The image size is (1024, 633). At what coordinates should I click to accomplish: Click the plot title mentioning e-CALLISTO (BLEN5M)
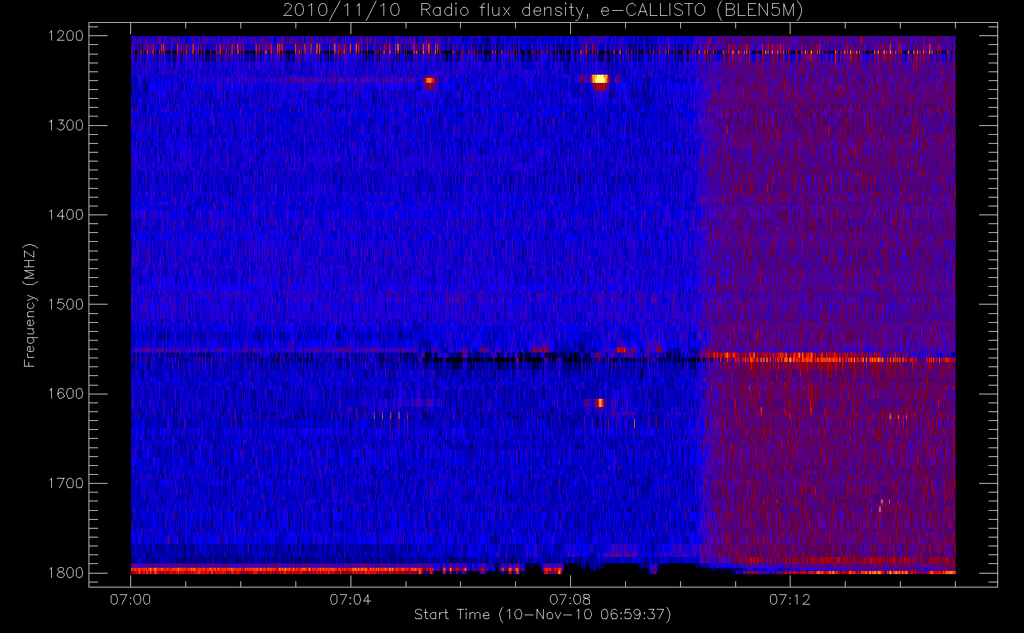(543, 11)
